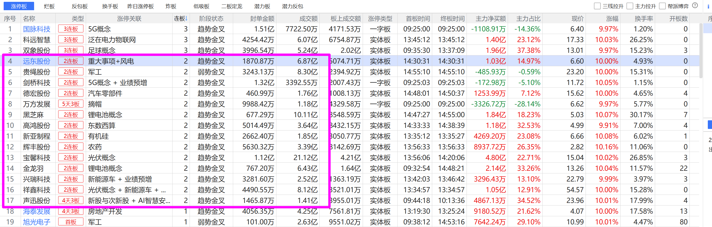The image size is (712, 227).
Task: Sort by the 首板时间 column header
Action: coord(418,19)
